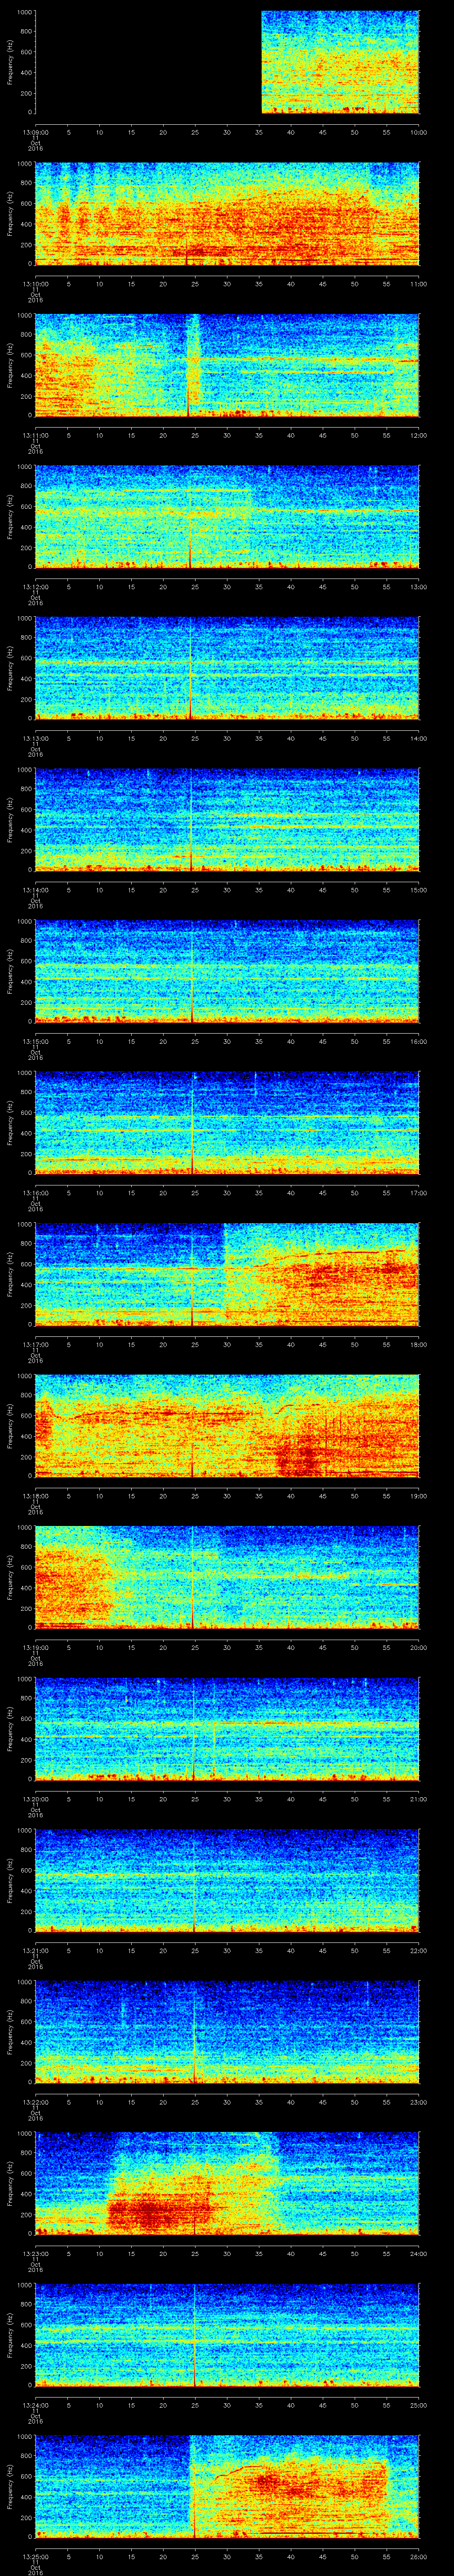Choose the spectrogram panel starting at 13:23:00

click(227, 2183)
